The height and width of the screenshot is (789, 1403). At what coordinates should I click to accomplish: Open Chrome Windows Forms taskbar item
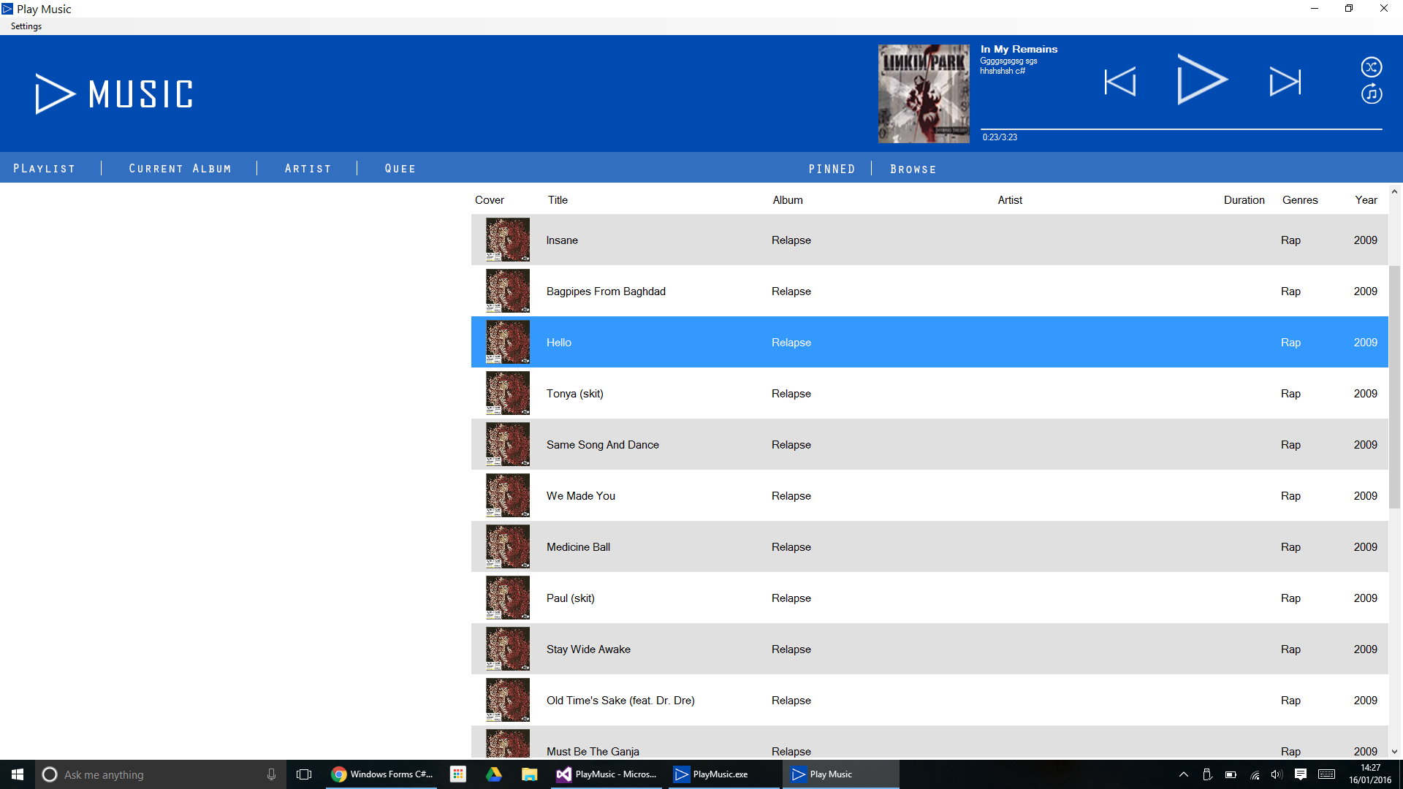click(x=382, y=774)
